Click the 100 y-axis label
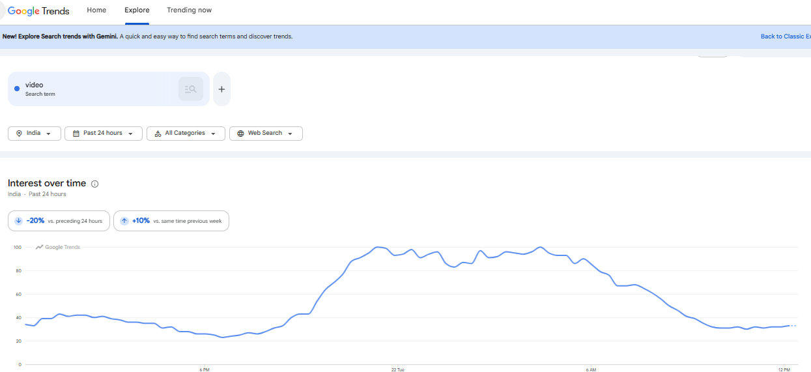The height and width of the screenshot is (372, 811). pos(17,248)
